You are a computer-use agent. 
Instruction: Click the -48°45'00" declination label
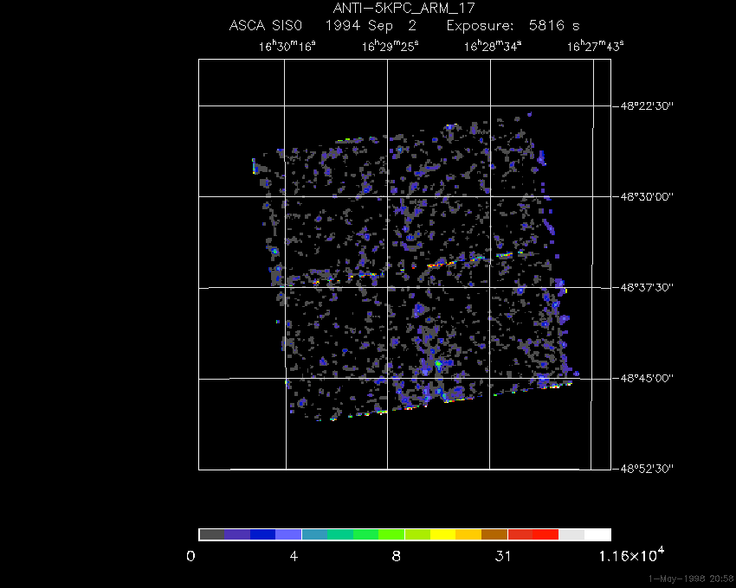658,378
